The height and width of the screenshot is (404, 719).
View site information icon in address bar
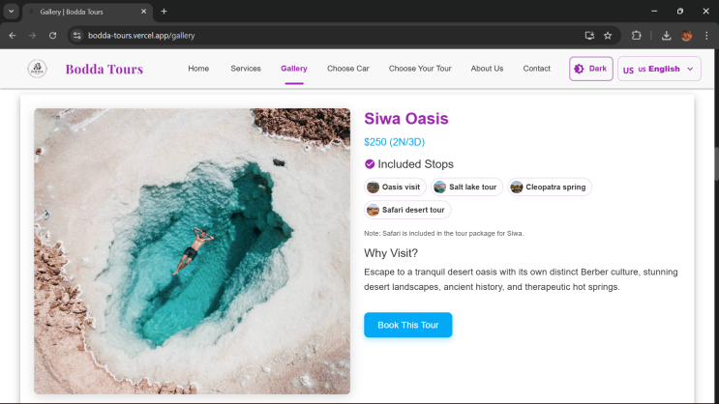tap(77, 35)
